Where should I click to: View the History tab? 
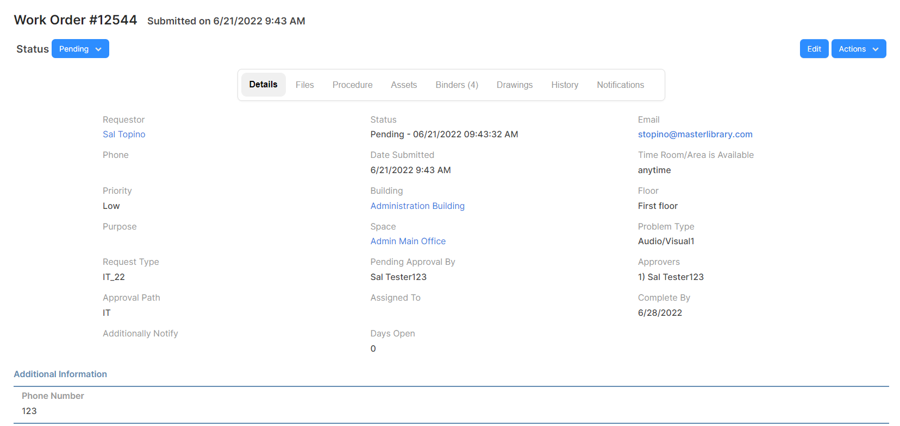tap(565, 85)
